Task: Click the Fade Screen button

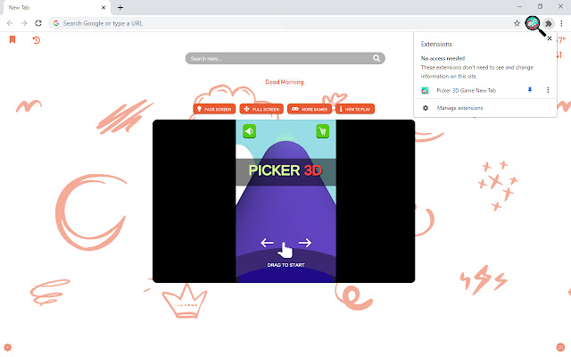Action: click(214, 109)
